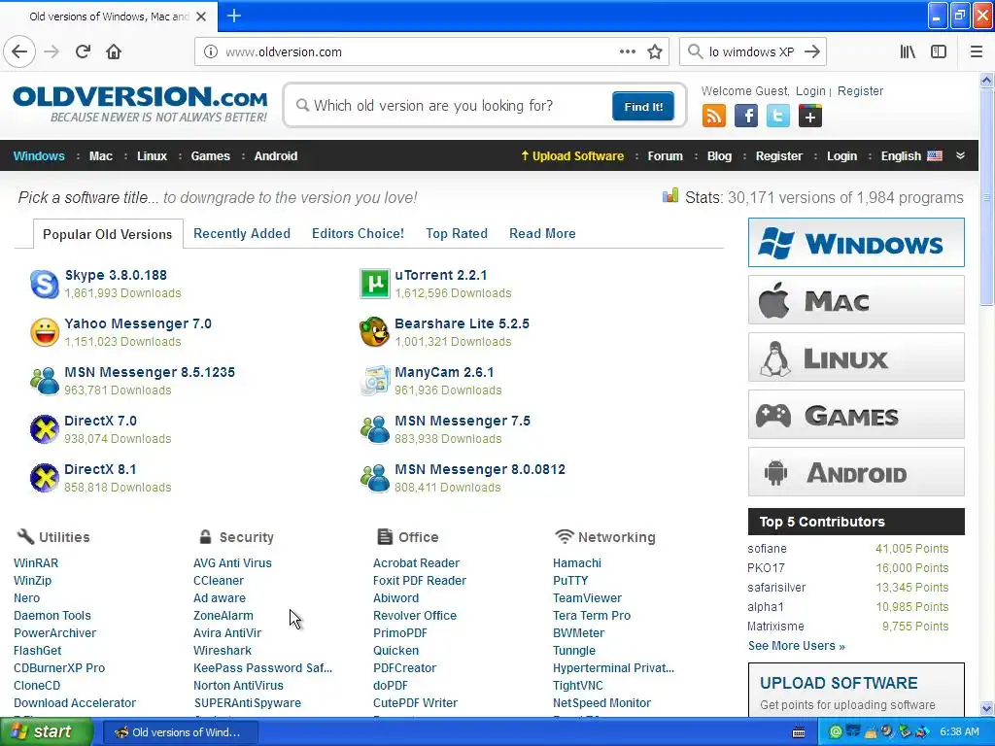Click the DirectX 8.1 icon
Viewport: 995px width, 746px height.
click(45, 478)
